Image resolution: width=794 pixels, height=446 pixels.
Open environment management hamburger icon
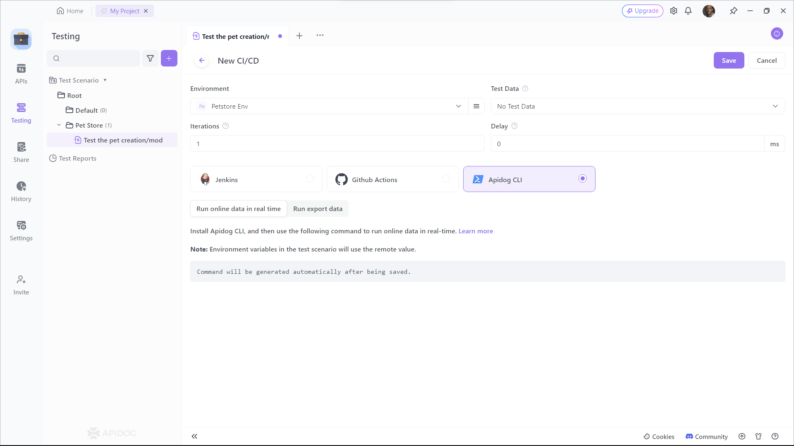tap(476, 106)
